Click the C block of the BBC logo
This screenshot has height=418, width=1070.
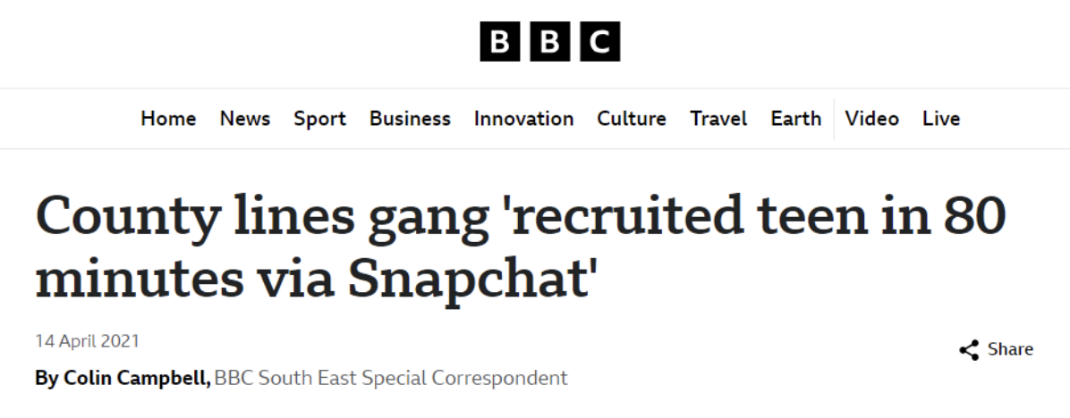[x=599, y=42]
